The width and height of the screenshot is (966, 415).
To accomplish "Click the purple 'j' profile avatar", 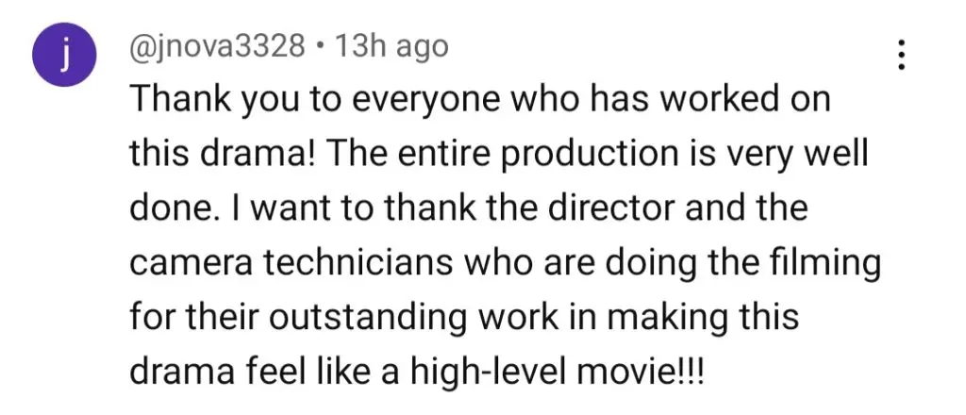I will tap(64, 55).
